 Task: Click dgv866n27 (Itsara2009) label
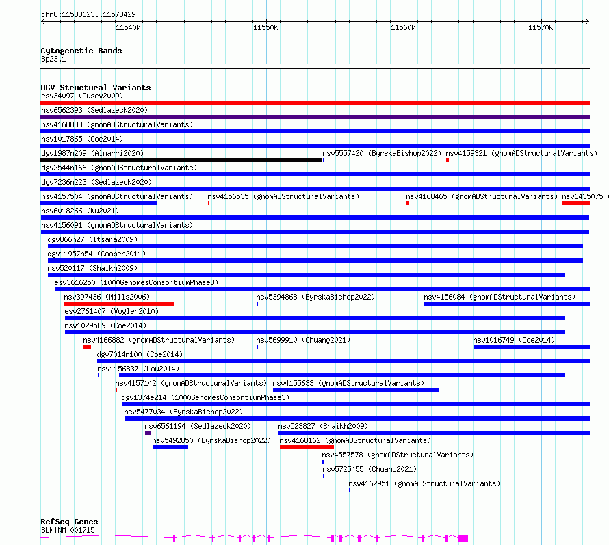(92, 239)
